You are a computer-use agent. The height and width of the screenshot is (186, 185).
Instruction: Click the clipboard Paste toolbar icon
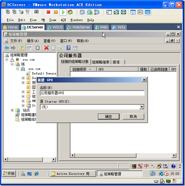[x=38, y=48]
